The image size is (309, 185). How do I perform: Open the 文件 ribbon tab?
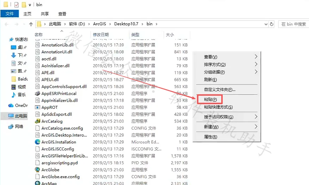[x=10, y=14]
